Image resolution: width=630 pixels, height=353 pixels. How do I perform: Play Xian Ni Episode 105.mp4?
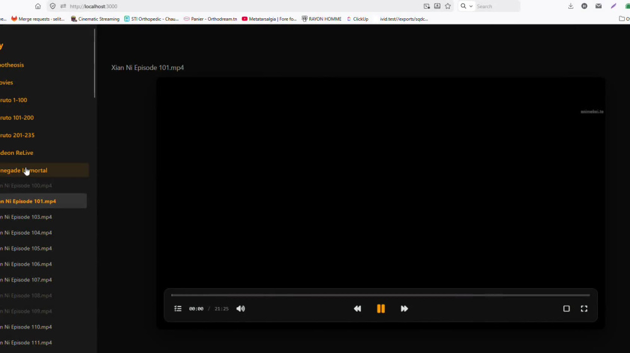tap(43, 249)
